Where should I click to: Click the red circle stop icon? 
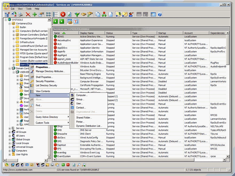pos(63,14)
